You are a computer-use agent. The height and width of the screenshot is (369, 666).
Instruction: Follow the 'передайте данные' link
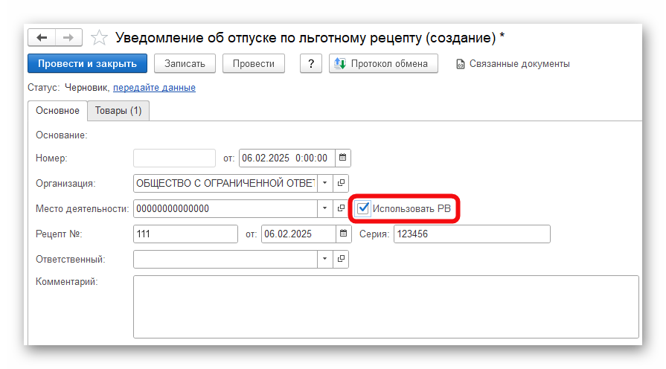point(154,88)
